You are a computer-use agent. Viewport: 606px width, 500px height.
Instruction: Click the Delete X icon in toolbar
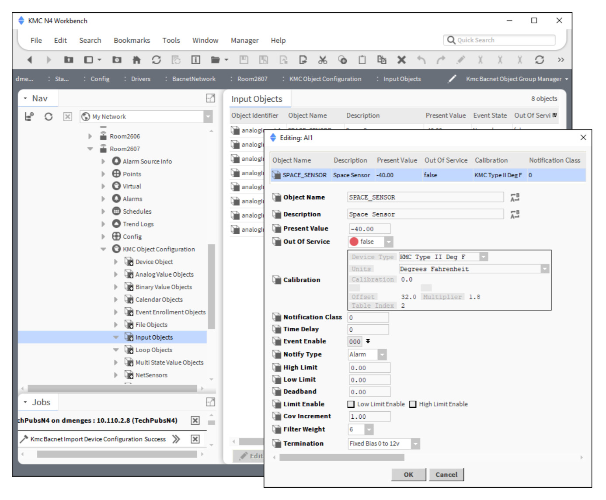click(401, 60)
